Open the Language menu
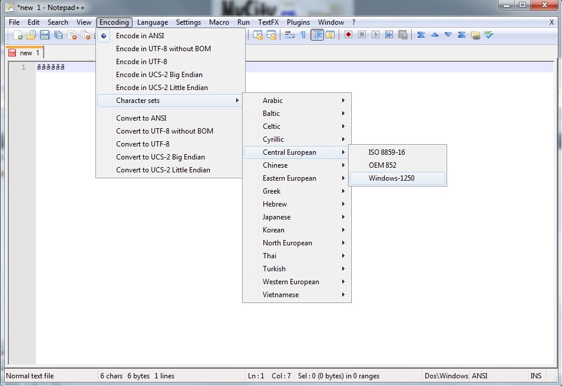This screenshot has height=386, width=562. (153, 22)
